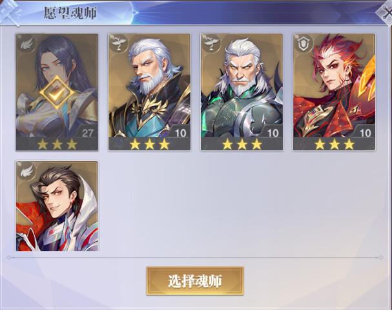Click the 愿望魂师 title header

pyautogui.click(x=70, y=13)
